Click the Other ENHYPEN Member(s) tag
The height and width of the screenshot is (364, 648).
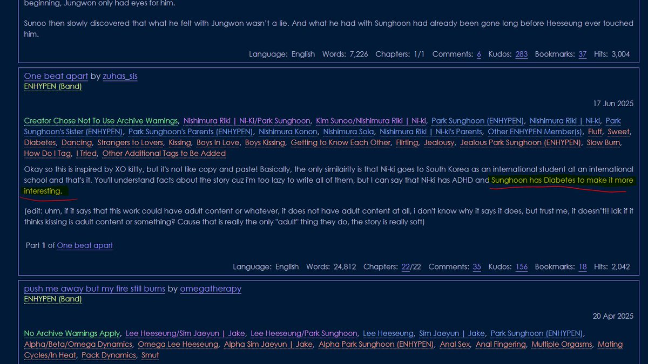click(x=535, y=132)
